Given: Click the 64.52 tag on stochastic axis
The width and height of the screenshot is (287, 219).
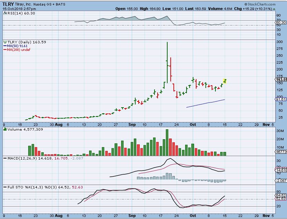Looking at the screenshot, I should (x=280, y=195).
